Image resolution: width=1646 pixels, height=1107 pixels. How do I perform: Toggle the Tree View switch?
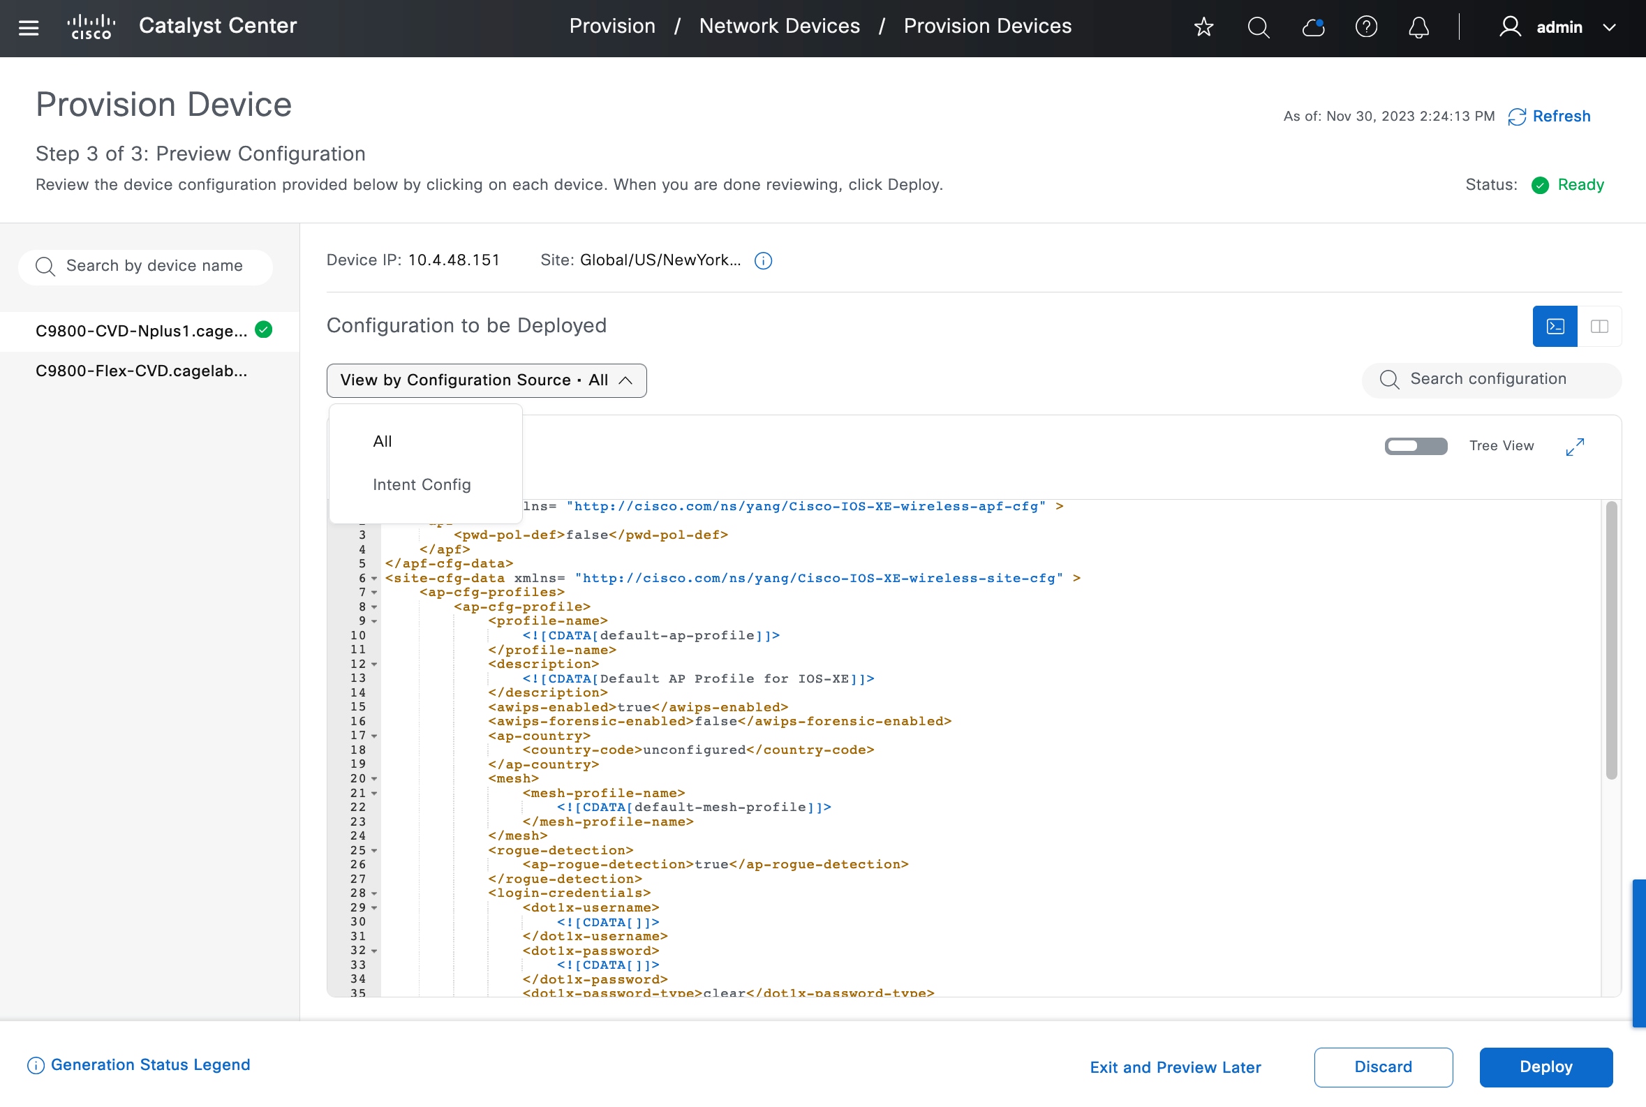(x=1415, y=446)
